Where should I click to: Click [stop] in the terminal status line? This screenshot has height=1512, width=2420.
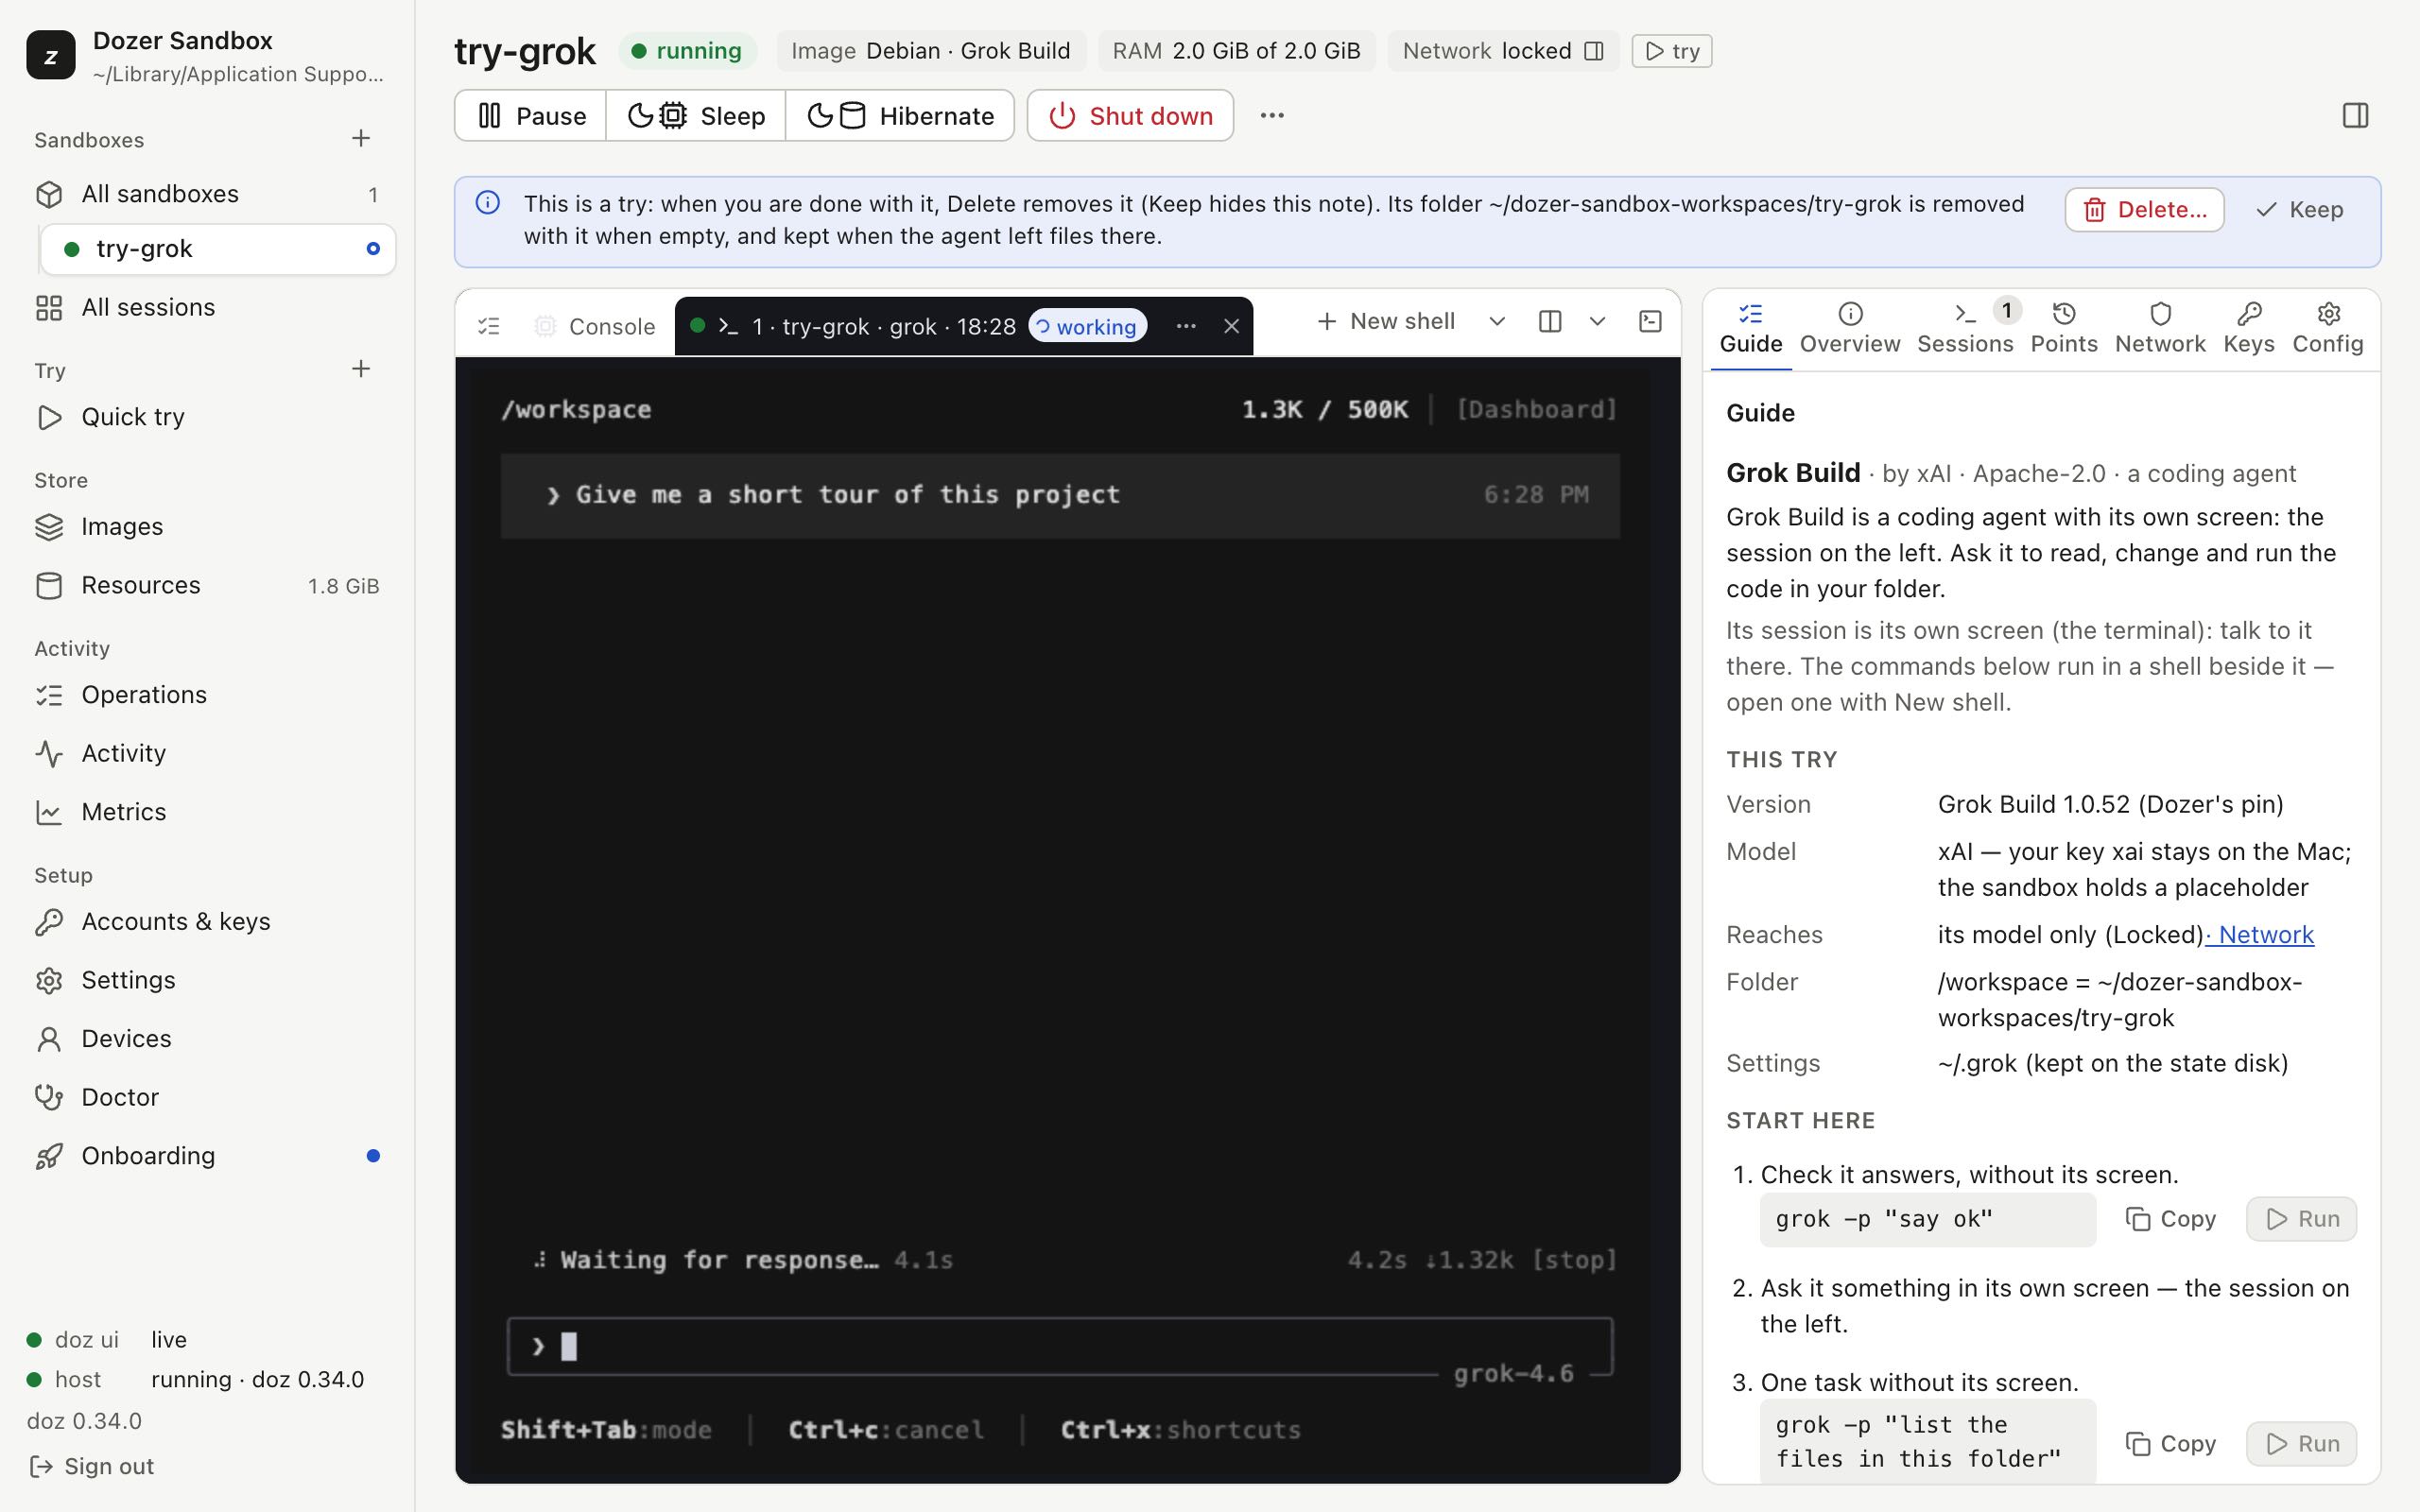1574,1260
